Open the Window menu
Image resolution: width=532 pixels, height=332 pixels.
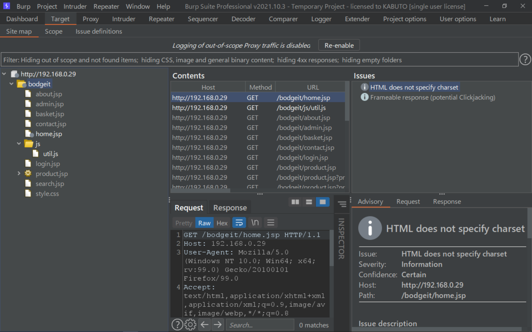click(x=138, y=7)
